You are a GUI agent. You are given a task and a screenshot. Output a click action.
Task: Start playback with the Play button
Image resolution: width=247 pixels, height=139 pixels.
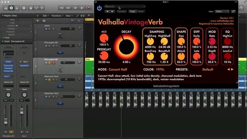[82, 8]
